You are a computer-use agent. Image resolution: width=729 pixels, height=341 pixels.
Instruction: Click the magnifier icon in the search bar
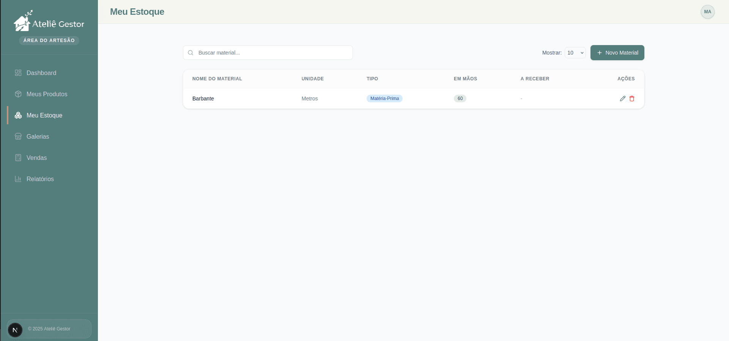point(191,53)
